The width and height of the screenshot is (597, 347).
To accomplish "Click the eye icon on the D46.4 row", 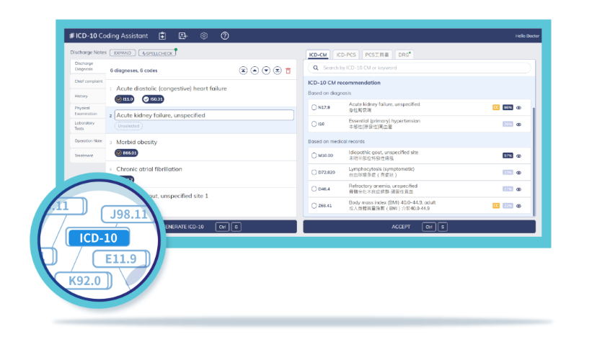I will pyautogui.click(x=518, y=189).
